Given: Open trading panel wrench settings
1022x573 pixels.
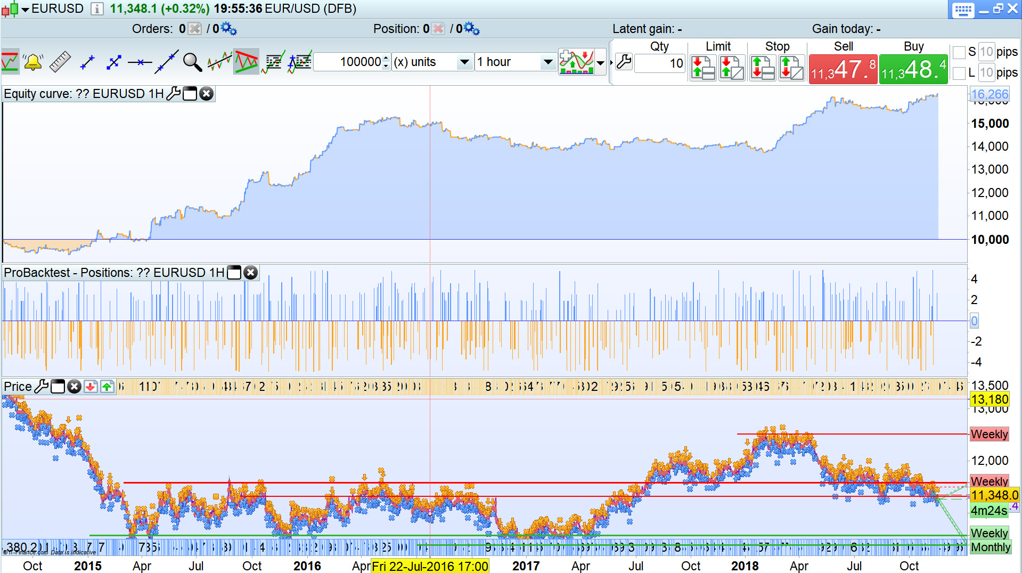Looking at the screenshot, I should click(x=624, y=62).
